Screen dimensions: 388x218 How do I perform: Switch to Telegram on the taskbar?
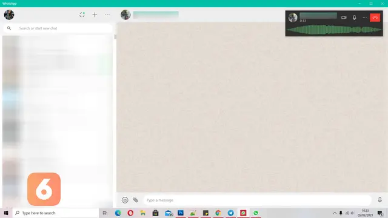[230, 213]
